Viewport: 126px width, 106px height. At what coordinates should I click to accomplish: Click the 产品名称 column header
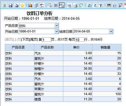coord(48,47)
